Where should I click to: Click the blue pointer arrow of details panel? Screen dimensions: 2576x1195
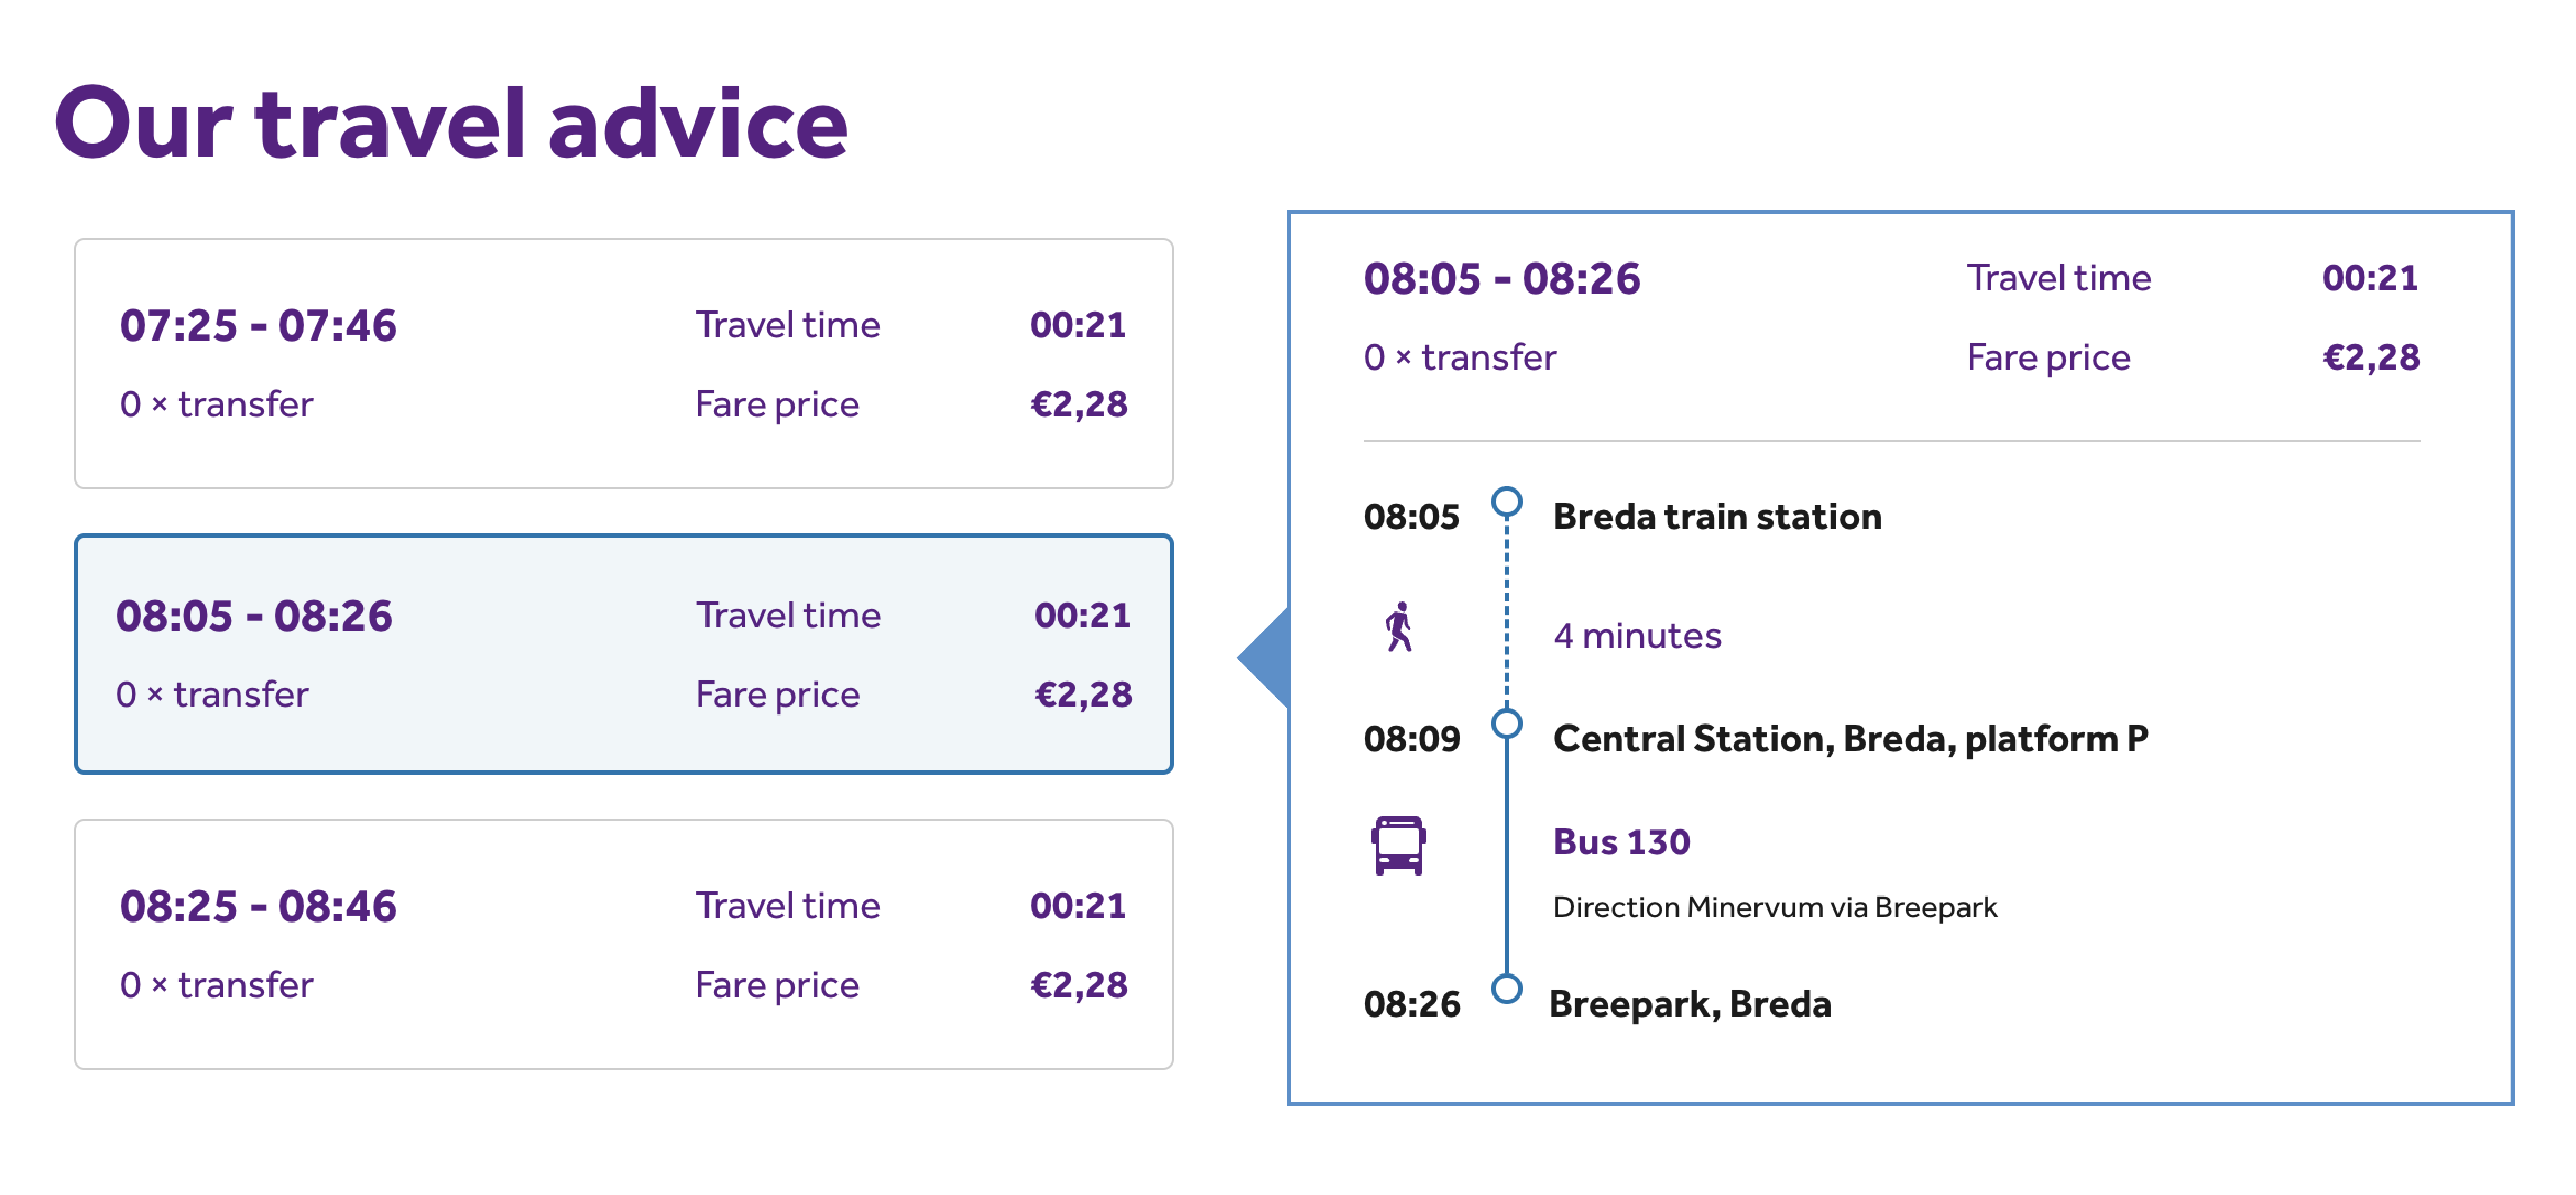pyautogui.click(x=1264, y=657)
